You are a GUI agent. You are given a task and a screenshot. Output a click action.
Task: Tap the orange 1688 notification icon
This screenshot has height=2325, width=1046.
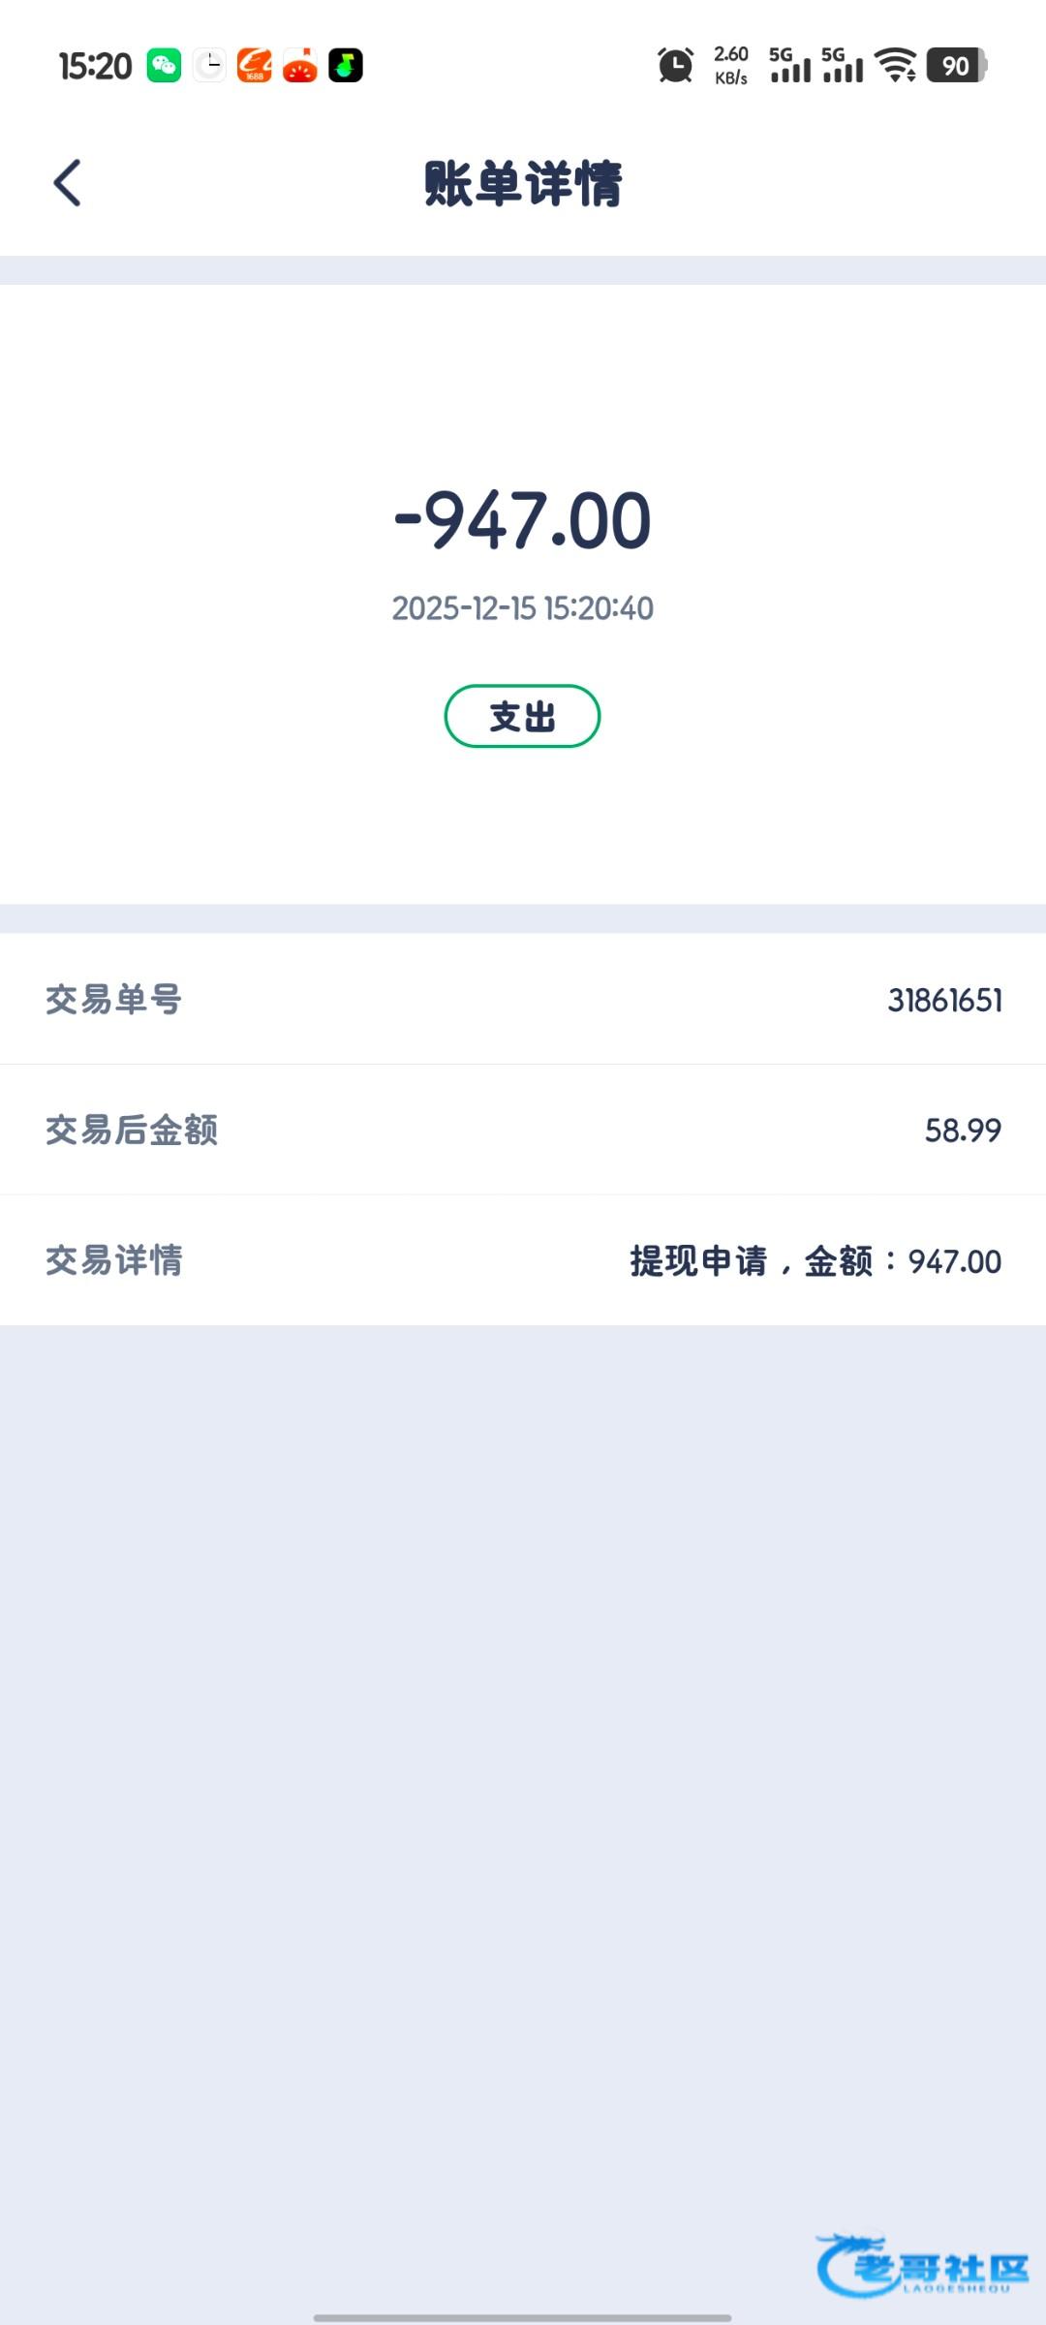(255, 66)
